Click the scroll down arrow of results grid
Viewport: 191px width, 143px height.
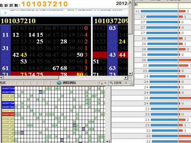[107, 141]
